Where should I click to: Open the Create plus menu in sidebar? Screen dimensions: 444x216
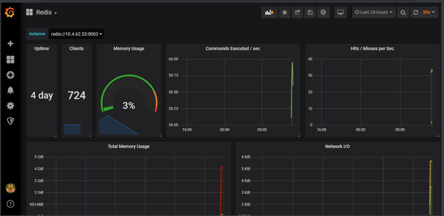pyautogui.click(x=10, y=44)
